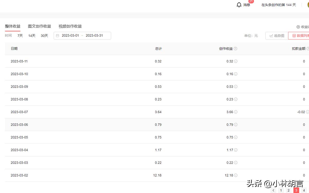The image size is (309, 193).
Task: Select the 14天 time range
Action: 32,36
